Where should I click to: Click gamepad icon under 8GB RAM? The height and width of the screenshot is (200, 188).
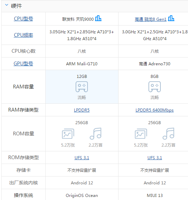pos(155,87)
